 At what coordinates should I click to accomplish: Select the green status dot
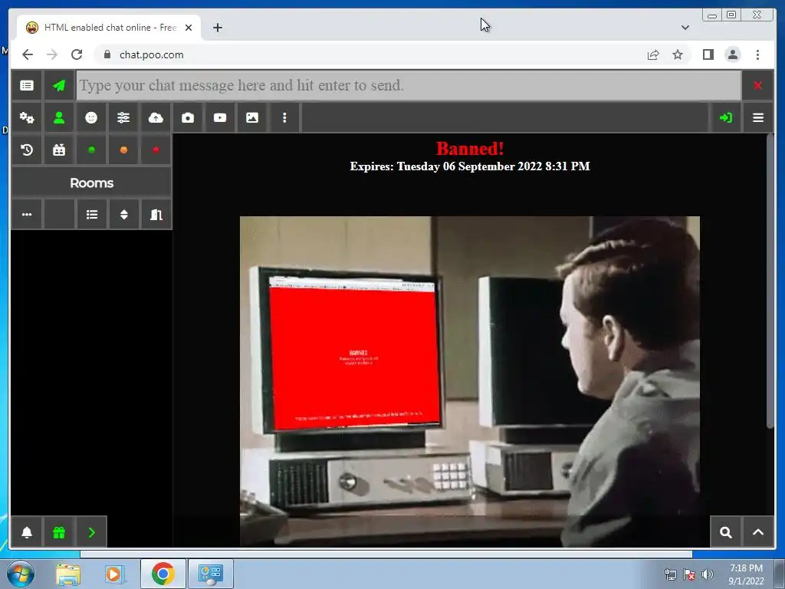pyautogui.click(x=91, y=150)
